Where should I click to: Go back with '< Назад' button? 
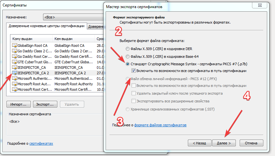click(200, 143)
